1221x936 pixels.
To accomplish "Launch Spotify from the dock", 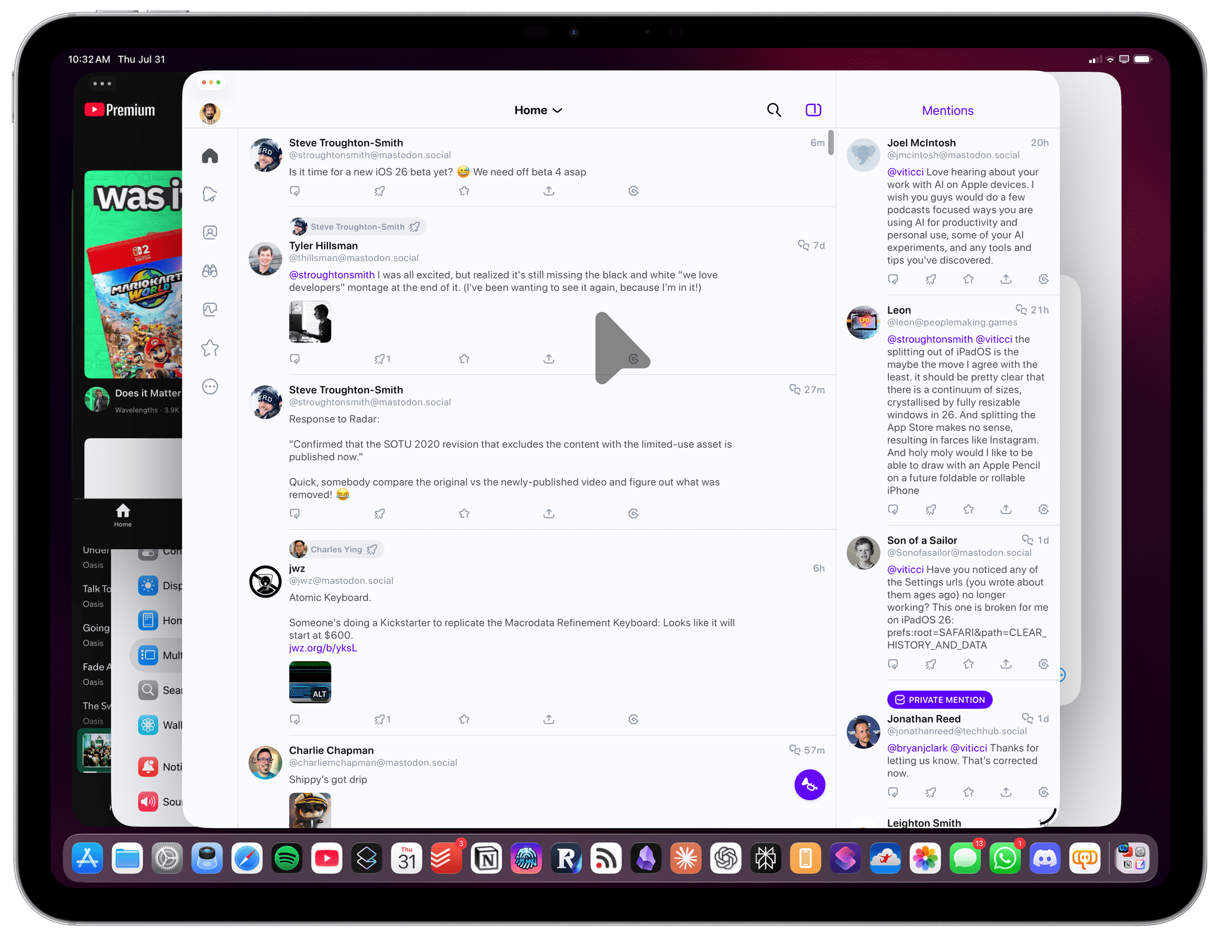I will pyautogui.click(x=287, y=858).
